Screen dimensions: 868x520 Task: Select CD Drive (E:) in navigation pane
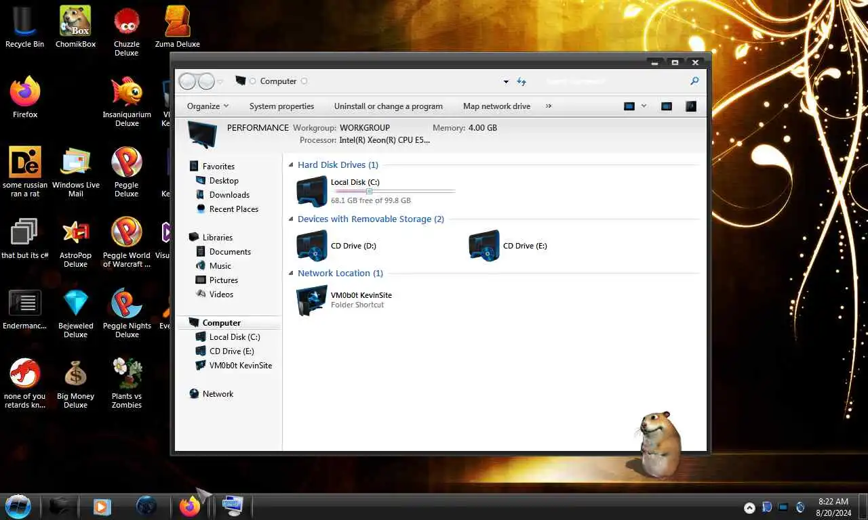(x=232, y=351)
